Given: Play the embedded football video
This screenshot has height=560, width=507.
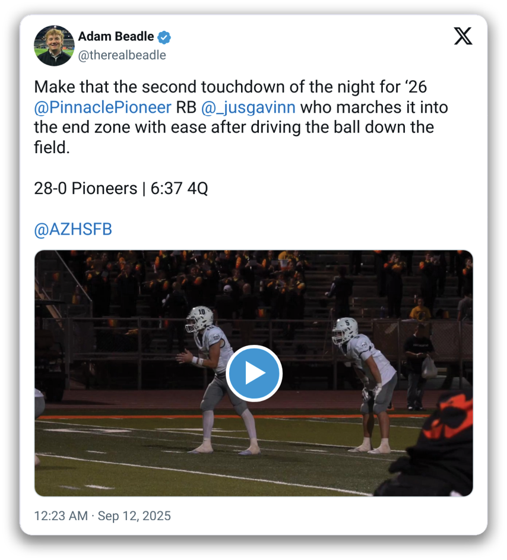Looking at the screenshot, I should [254, 373].
